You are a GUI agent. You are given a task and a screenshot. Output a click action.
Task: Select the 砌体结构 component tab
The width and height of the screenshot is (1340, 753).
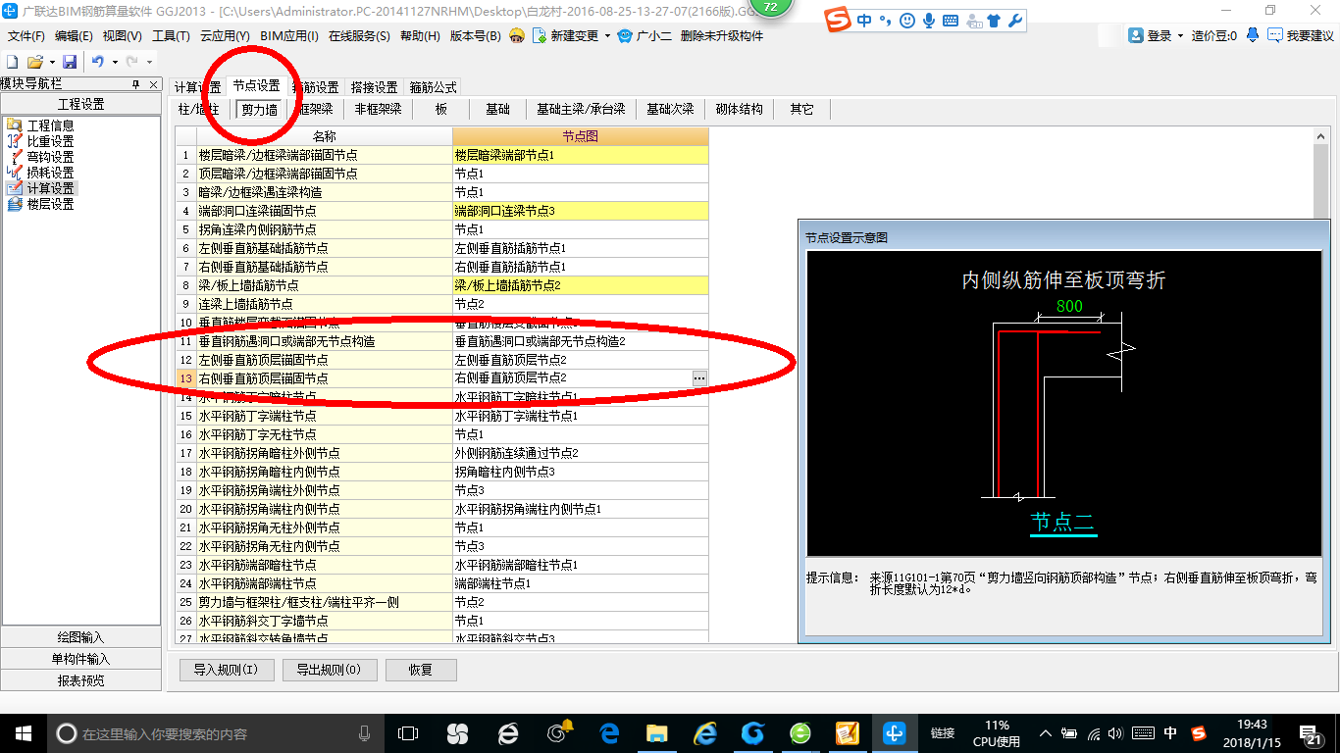pos(739,109)
